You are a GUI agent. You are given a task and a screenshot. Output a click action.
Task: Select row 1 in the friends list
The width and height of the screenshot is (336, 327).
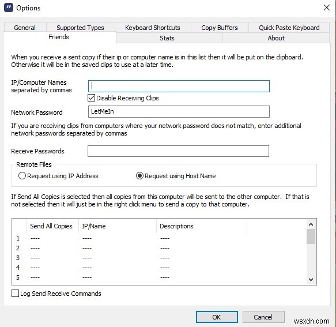pyautogui.click(x=159, y=238)
